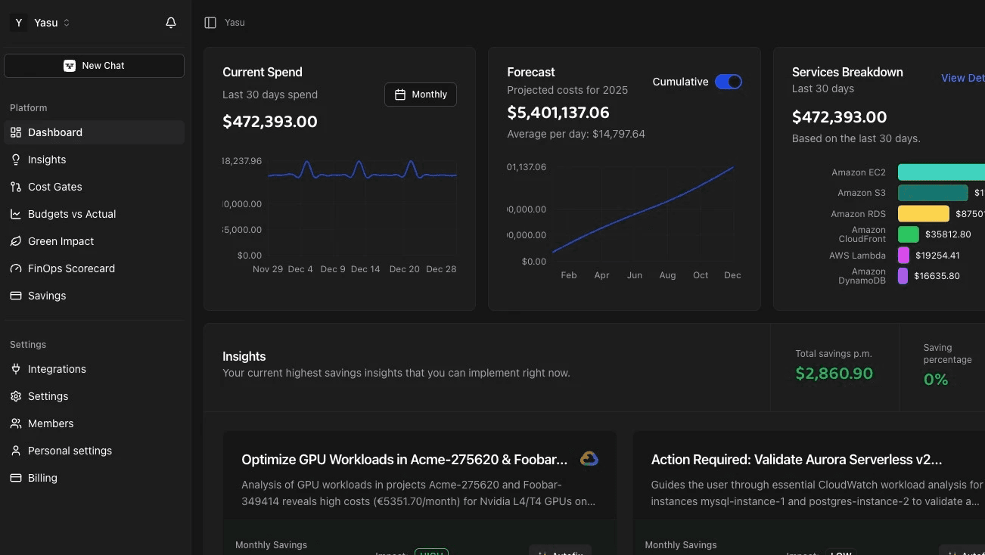Click the $2,860.90 total savings value
The image size is (985, 555).
834,374
